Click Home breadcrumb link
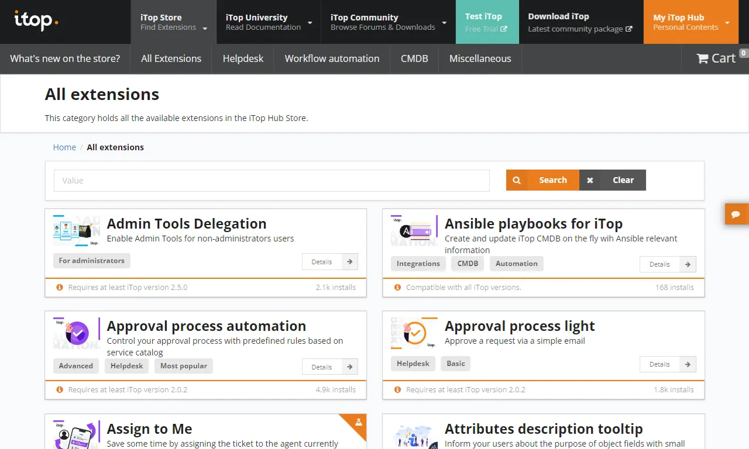Image resolution: width=749 pixels, height=449 pixels. click(x=64, y=147)
